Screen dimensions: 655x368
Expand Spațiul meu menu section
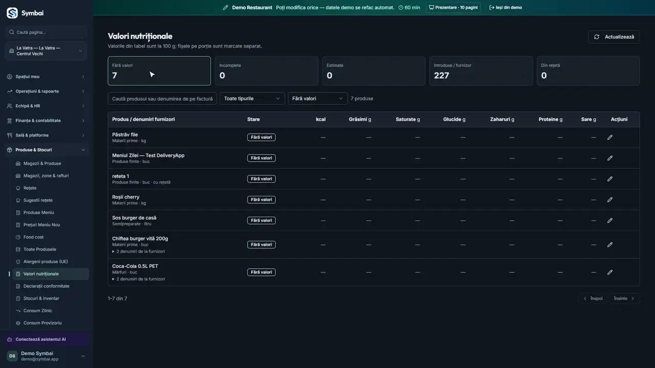click(46, 77)
